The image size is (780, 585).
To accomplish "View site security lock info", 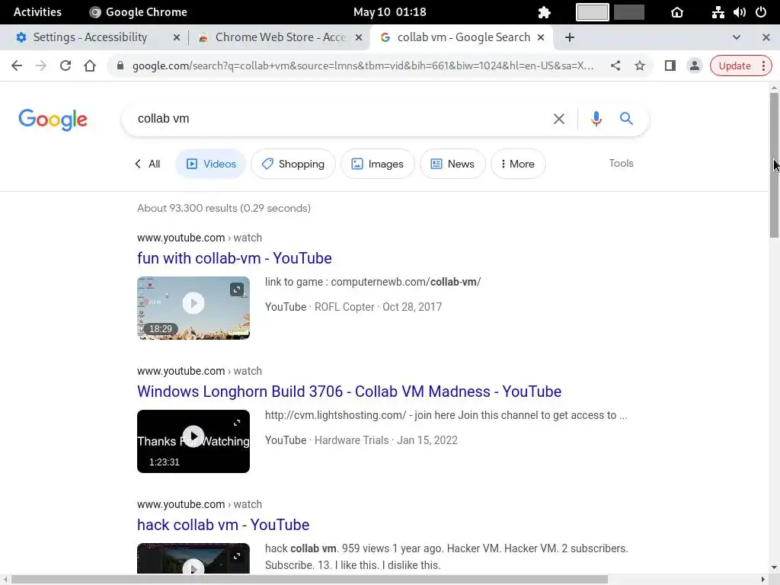I will 120,66.
